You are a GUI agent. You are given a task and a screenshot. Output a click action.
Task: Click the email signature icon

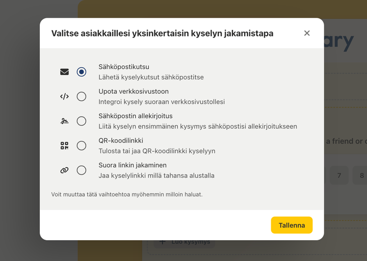(x=64, y=121)
